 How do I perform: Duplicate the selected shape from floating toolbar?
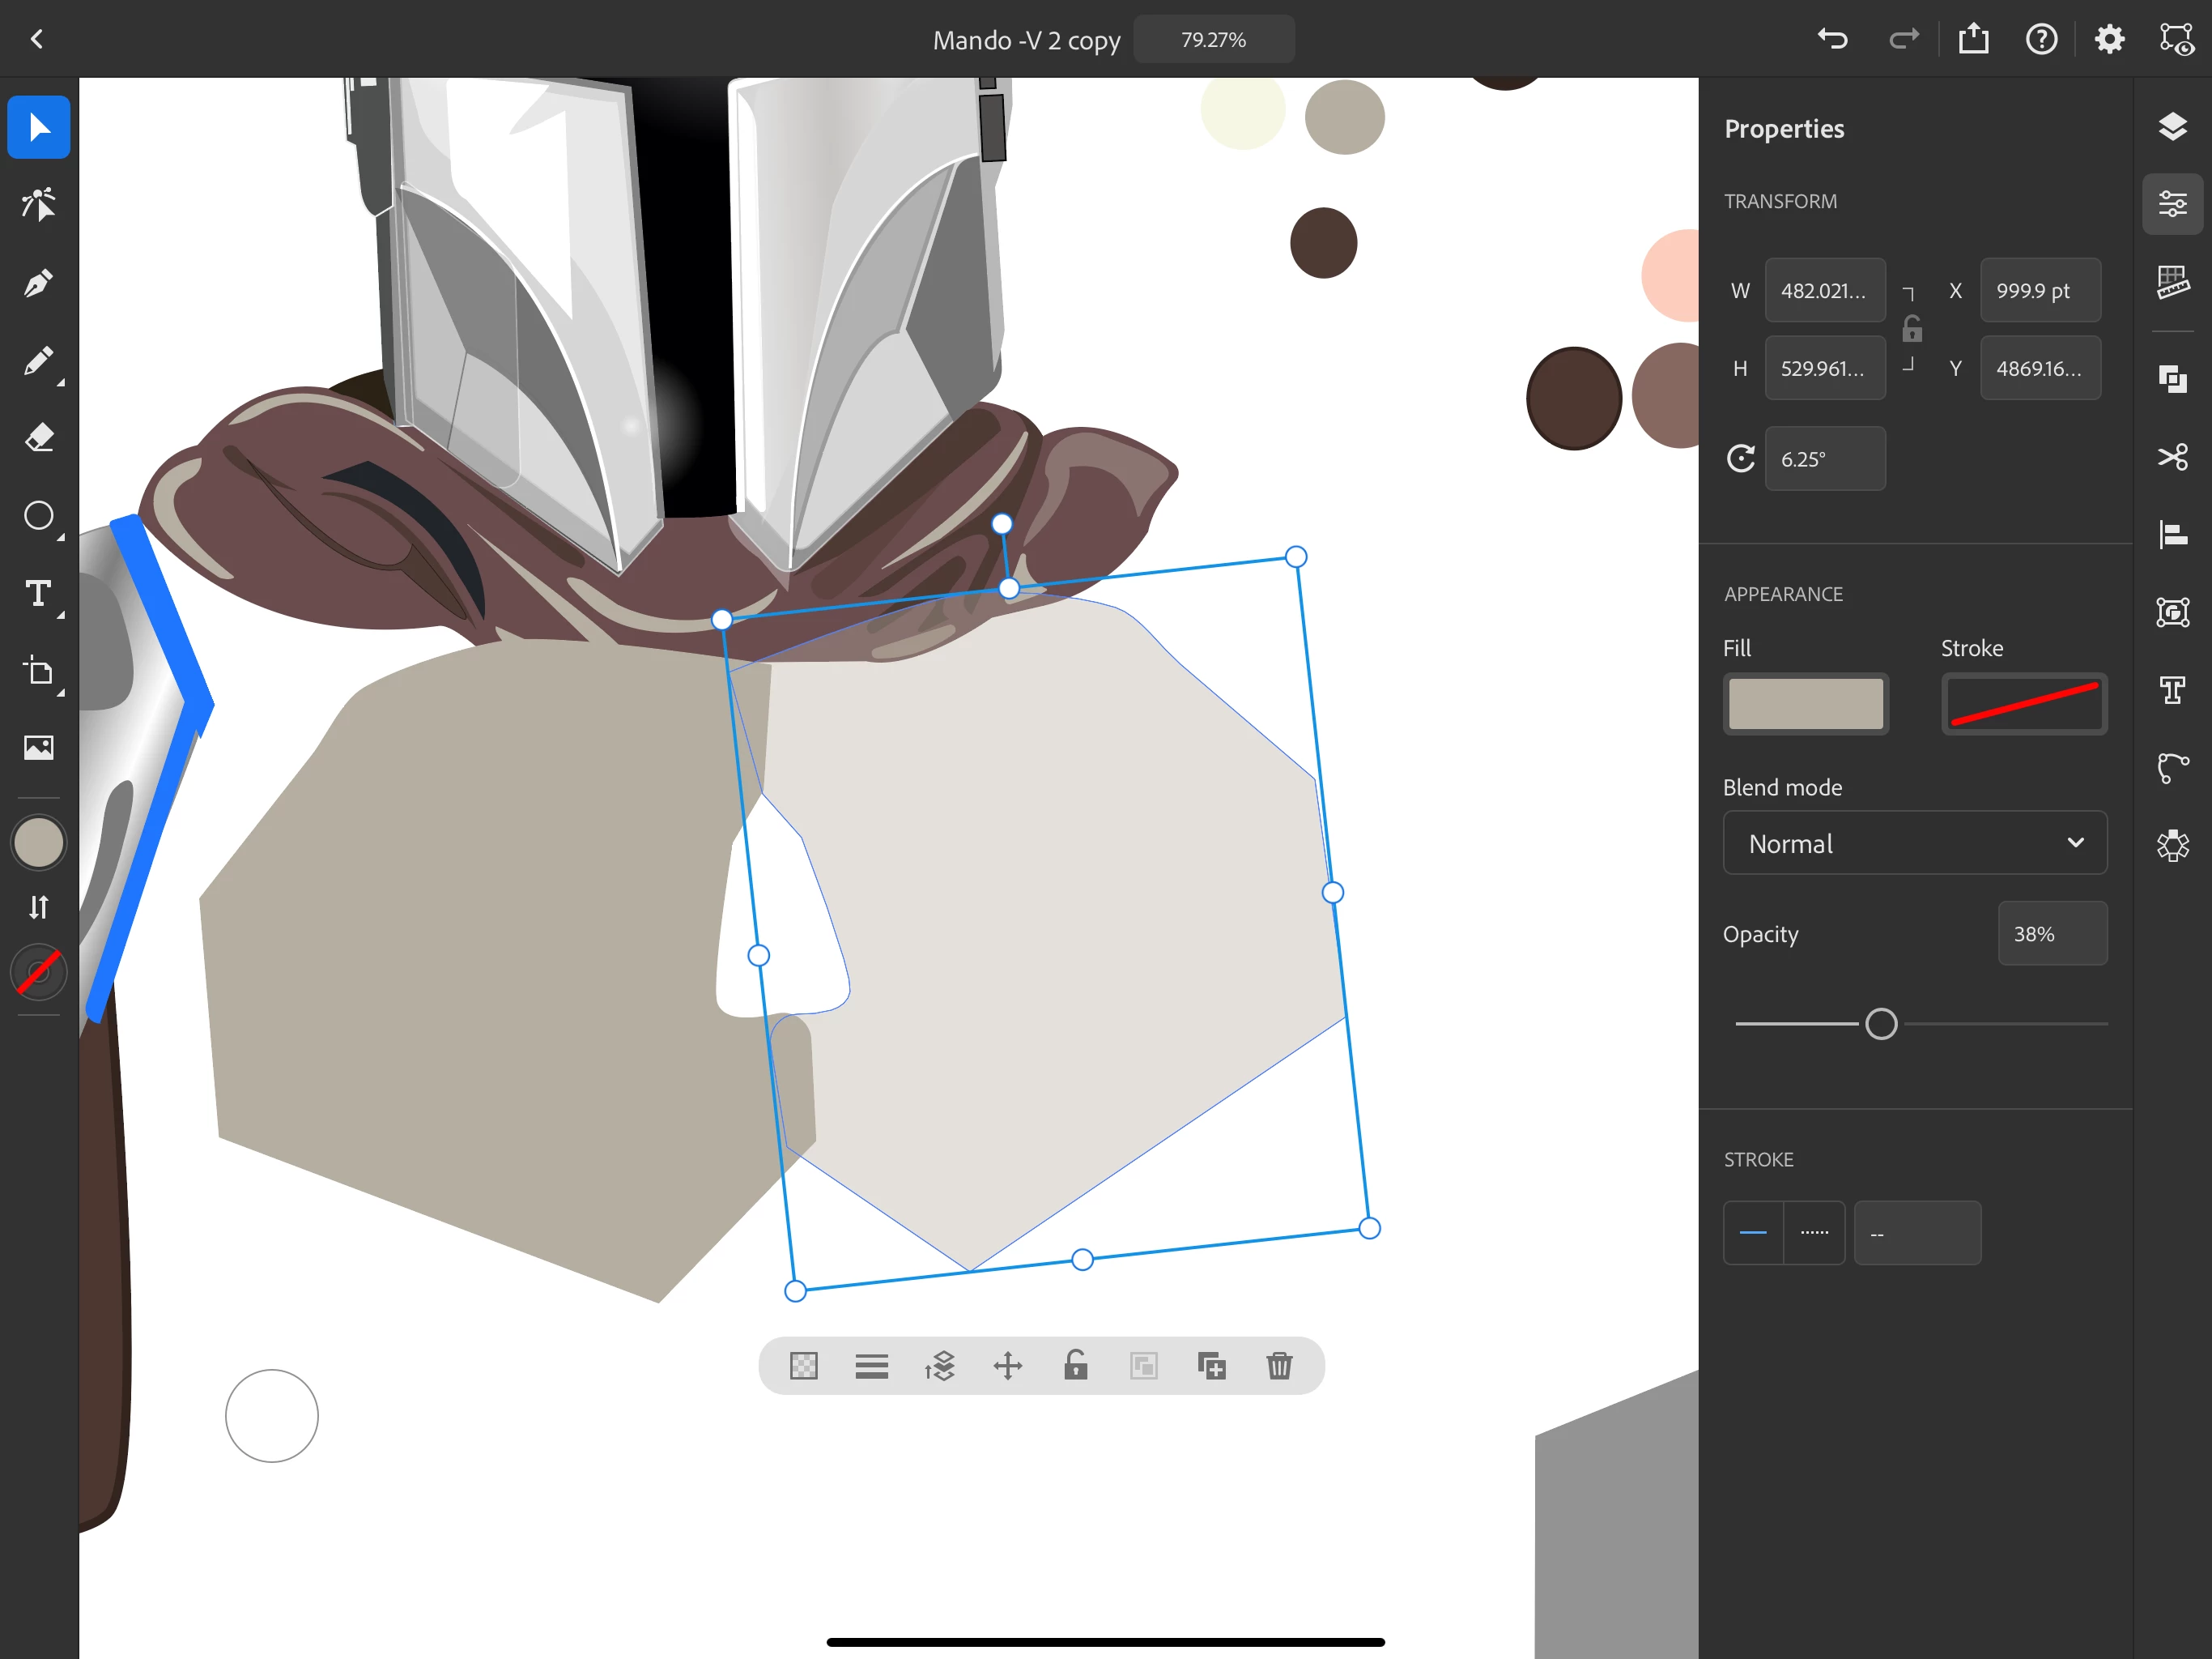[1211, 1366]
